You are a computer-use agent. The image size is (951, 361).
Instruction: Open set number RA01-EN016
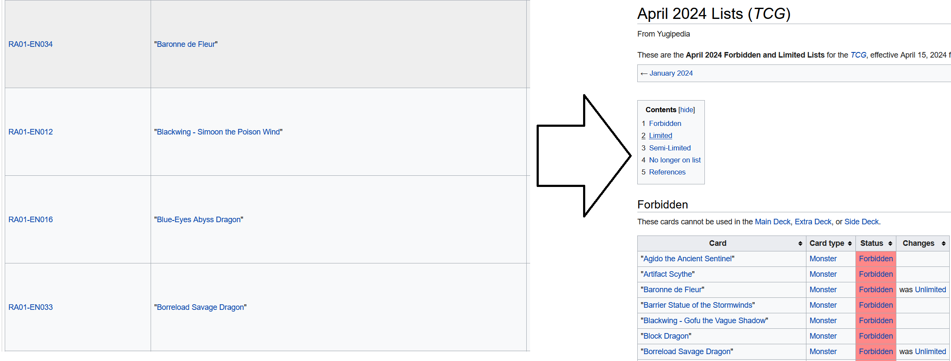coord(31,220)
